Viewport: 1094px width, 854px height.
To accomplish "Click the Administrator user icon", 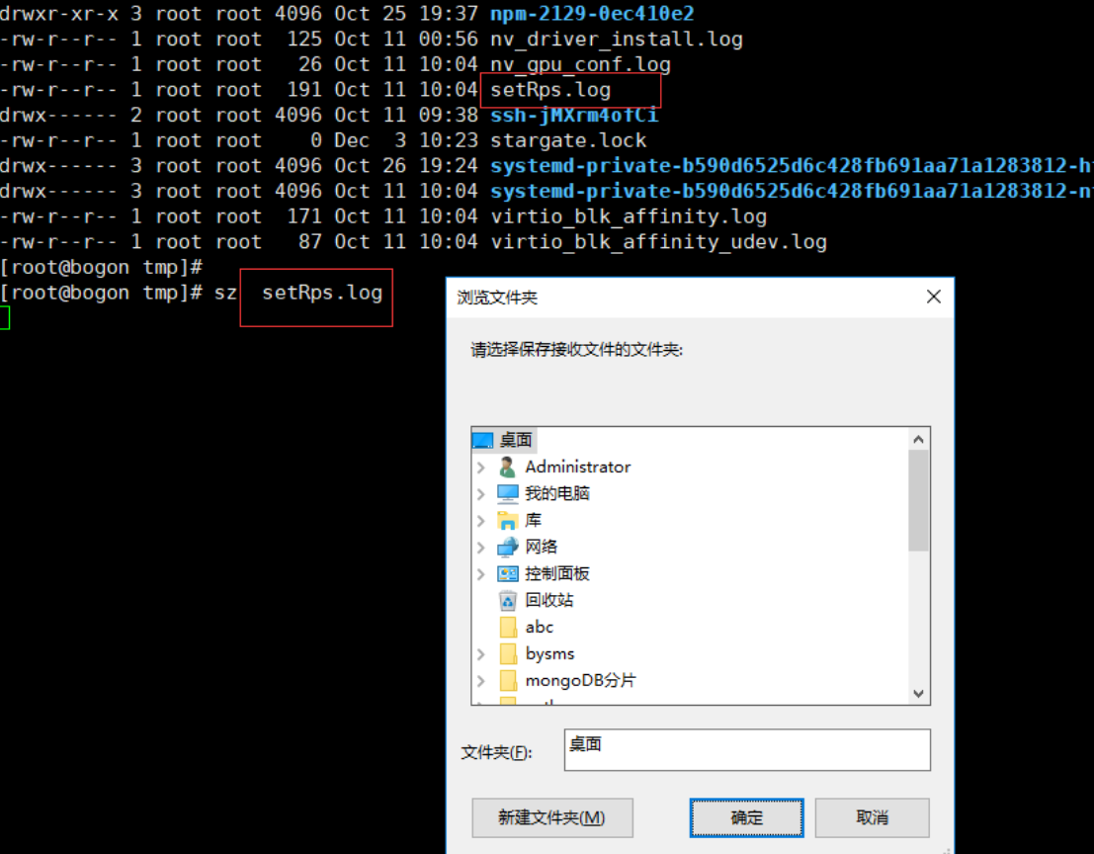I will pyautogui.click(x=507, y=467).
